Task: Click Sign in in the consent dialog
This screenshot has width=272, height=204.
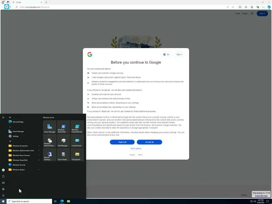Action: pyautogui.click(x=179, y=54)
